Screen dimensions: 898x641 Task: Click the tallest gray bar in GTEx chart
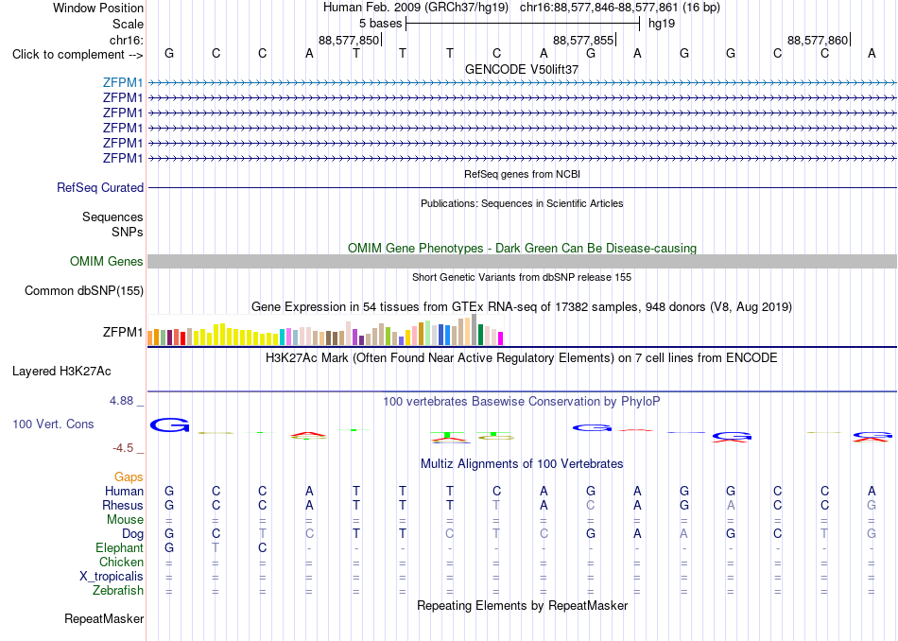coord(475,329)
